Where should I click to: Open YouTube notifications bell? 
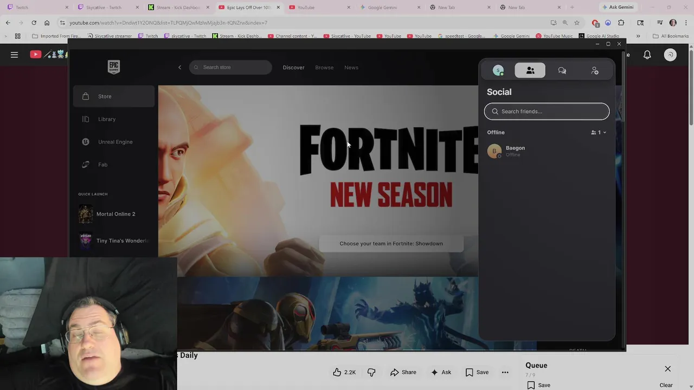click(x=647, y=55)
